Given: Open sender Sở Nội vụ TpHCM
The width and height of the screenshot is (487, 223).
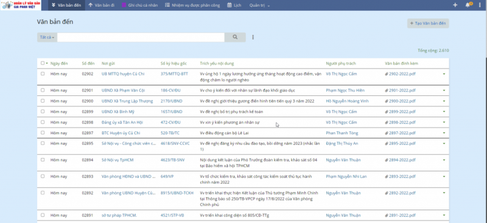Looking at the screenshot, I should (117, 160).
